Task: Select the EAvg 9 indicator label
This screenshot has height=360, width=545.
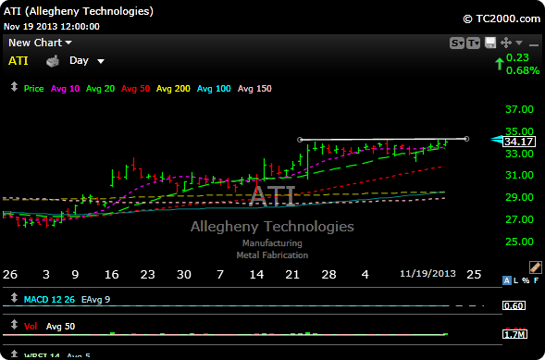Action: (x=95, y=299)
